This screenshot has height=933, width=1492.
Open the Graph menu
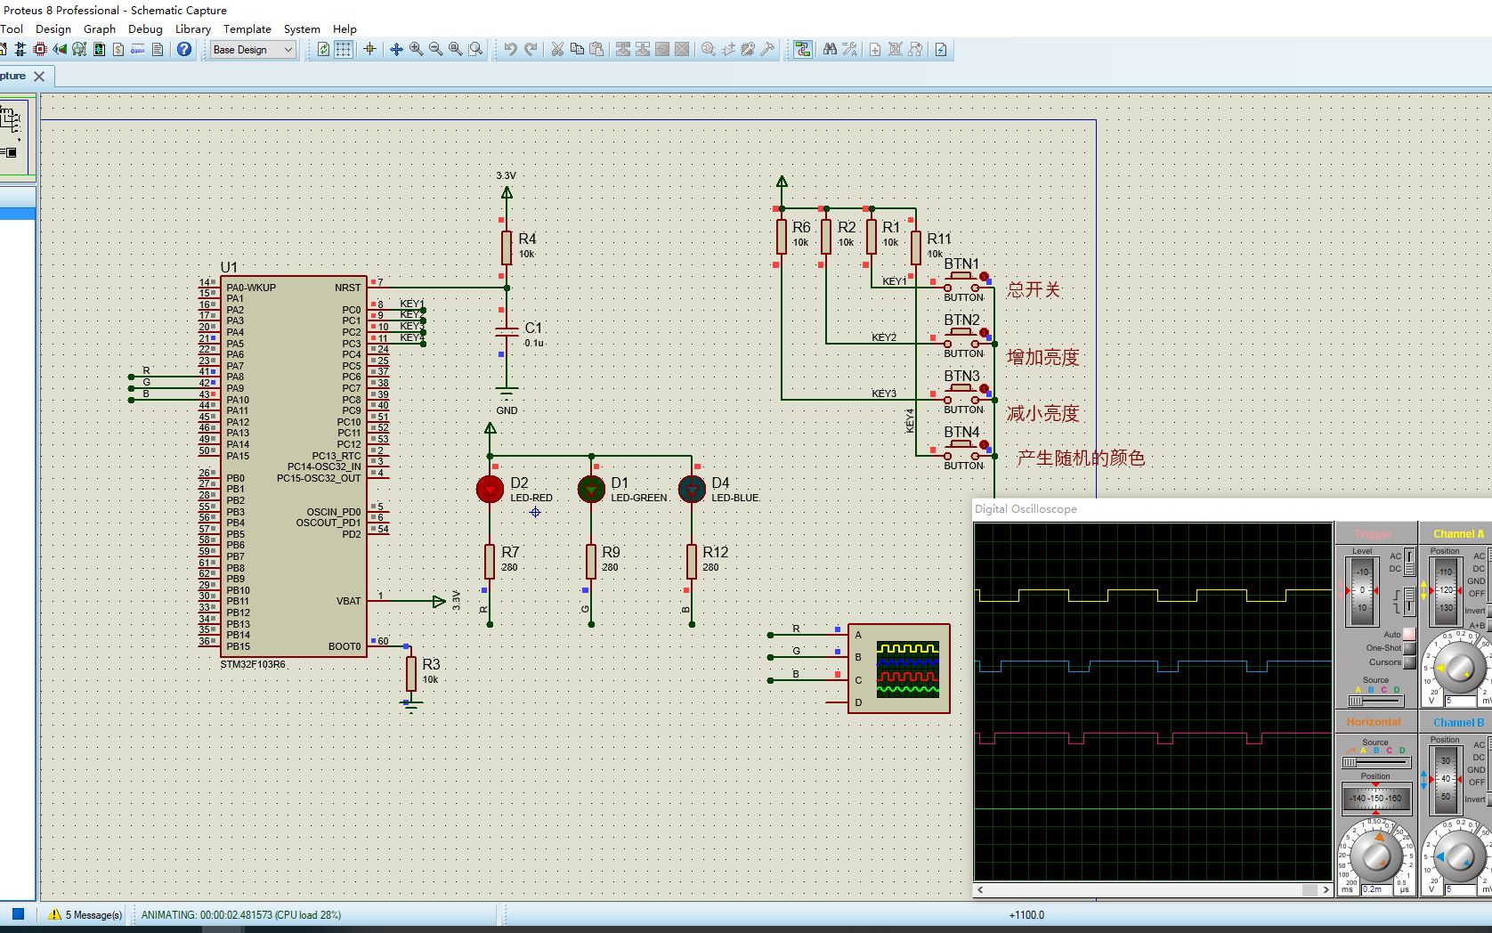click(100, 28)
